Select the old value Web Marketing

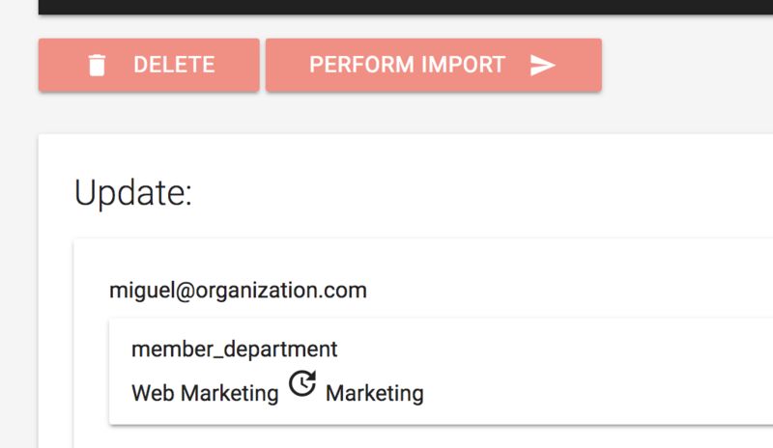(205, 394)
